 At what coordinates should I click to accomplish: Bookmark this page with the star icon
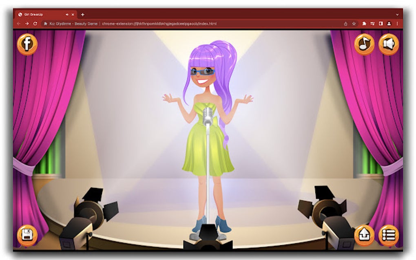354,24
